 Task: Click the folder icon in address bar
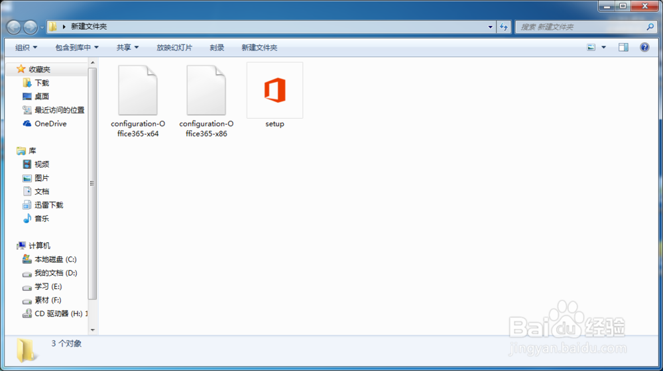[52, 26]
